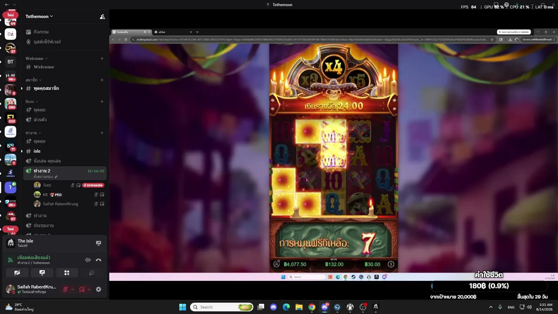Image resolution: width=558 pixels, height=314 pixels.
Task: Collapse the Welcome category
Action: (36, 58)
